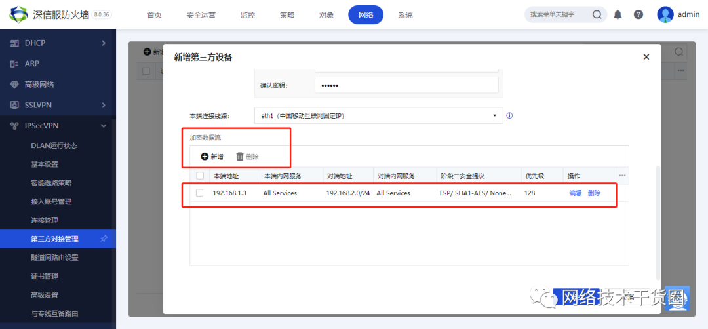Click the ARP sidebar icon
The height and width of the screenshot is (329, 708).
tap(14, 64)
